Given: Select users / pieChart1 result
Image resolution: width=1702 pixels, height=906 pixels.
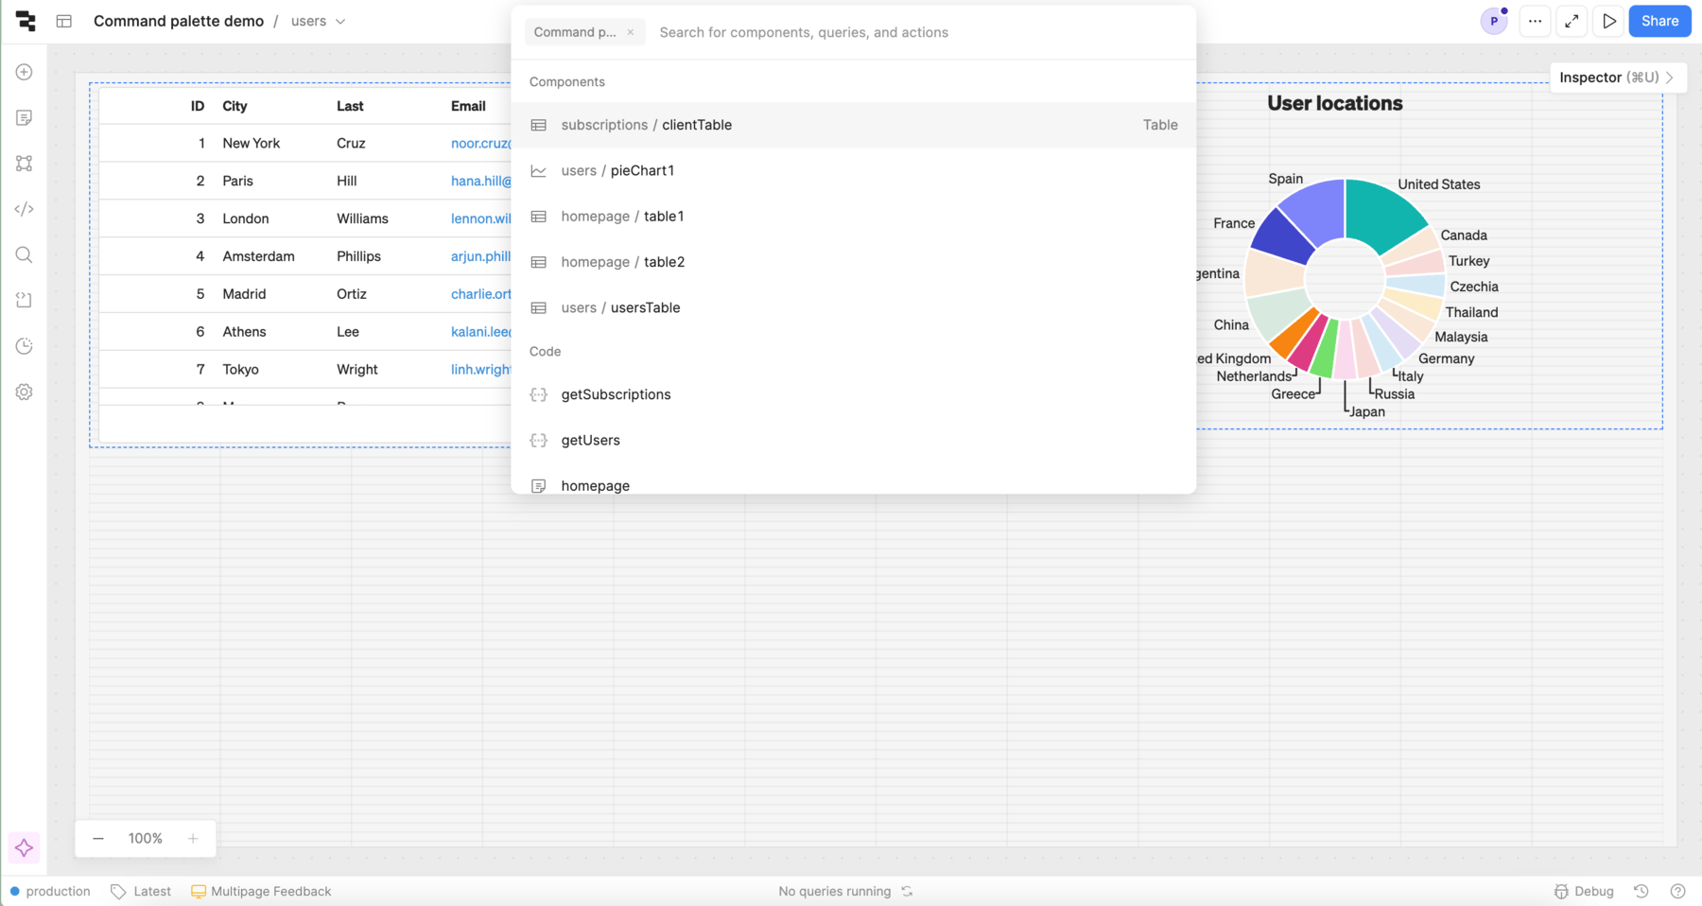Looking at the screenshot, I should (854, 170).
